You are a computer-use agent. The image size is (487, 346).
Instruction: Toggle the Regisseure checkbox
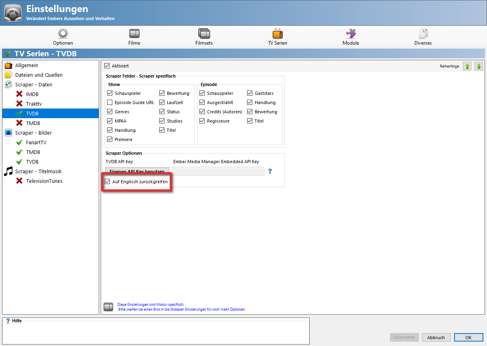coord(202,121)
